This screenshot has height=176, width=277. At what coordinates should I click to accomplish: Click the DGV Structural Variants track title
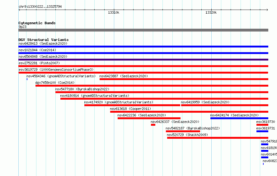[x=44, y=40]
